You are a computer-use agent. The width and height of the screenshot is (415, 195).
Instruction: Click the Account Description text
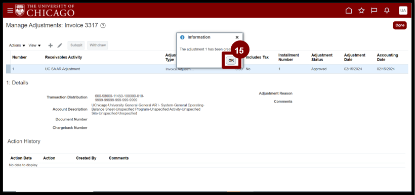point(148,109)
